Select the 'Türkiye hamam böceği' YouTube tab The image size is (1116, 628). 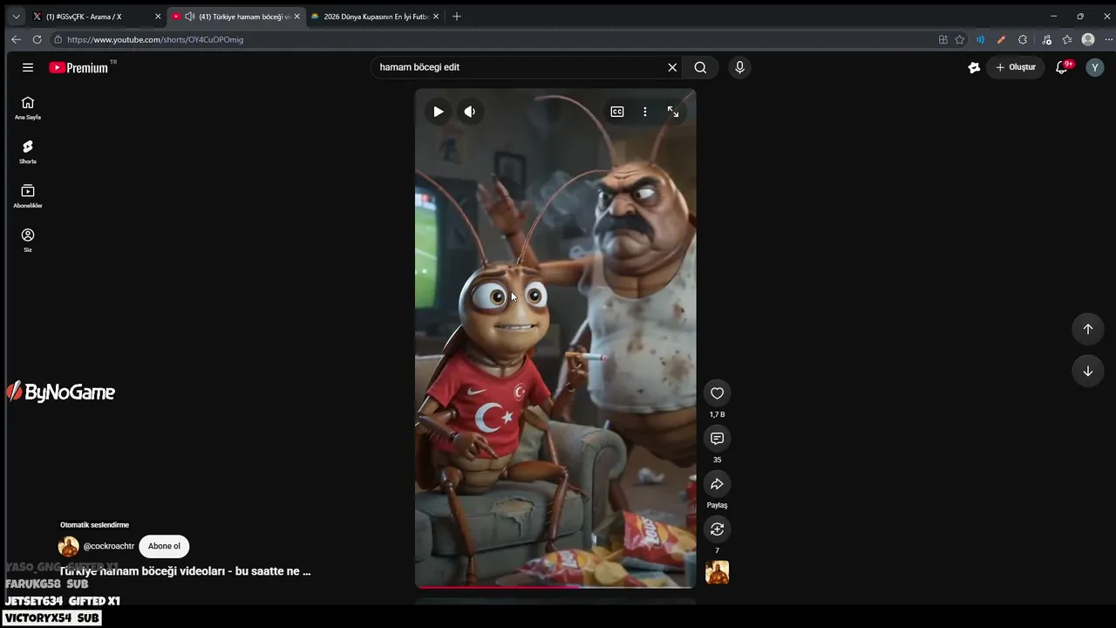click(x=235, y=17)
